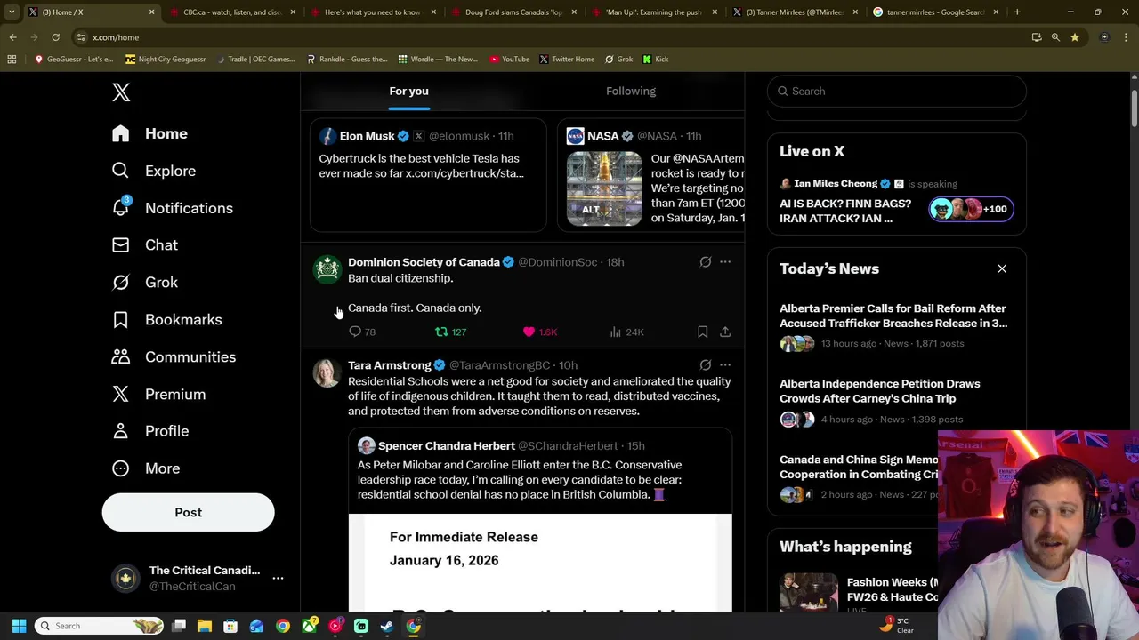Click the Windows taskbar search box
This screenshot has height=640, width=1139.
(100, 626)
